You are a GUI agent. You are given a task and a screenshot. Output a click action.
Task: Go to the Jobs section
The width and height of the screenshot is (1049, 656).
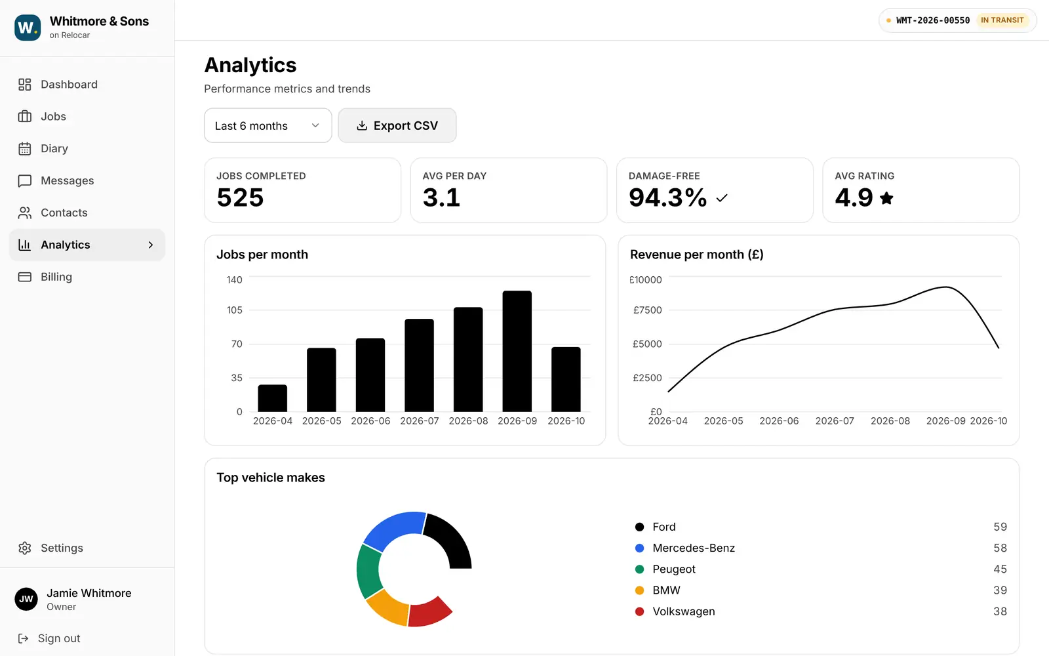tap(87, 117)
